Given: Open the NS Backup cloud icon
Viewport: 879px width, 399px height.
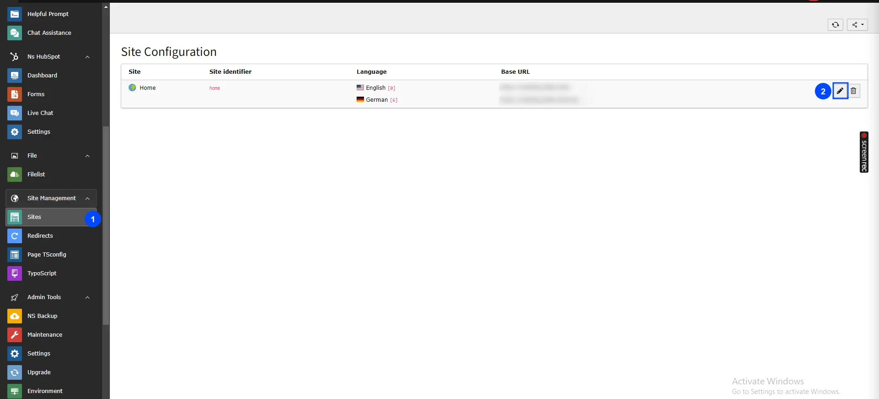Looking at the screenshot, I should click(15, 316).
